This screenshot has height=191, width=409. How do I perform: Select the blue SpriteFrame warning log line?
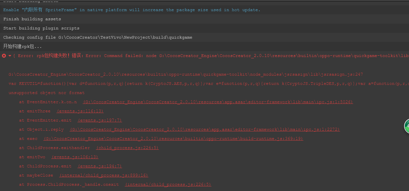coord(204,10)
